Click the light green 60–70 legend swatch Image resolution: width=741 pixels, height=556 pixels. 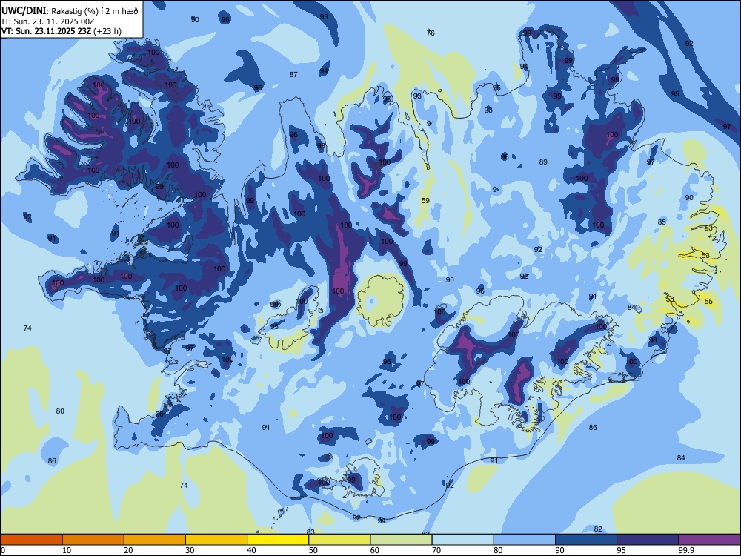[x=401, y=540]
